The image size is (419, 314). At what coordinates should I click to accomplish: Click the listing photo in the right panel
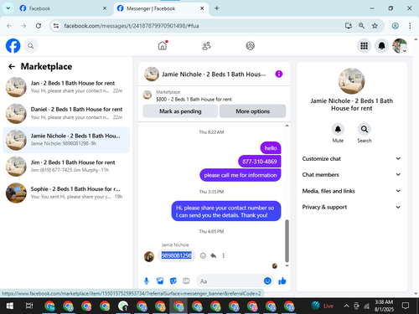pyautogui.click(x=351, y=81)
